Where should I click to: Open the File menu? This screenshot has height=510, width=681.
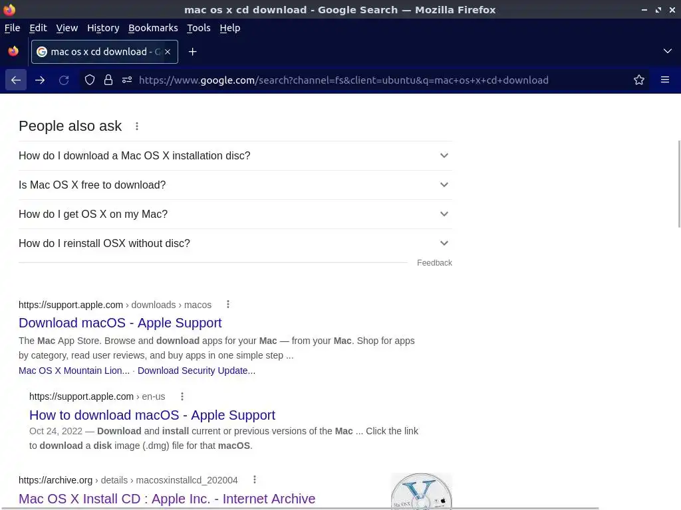tap(12, 28)
